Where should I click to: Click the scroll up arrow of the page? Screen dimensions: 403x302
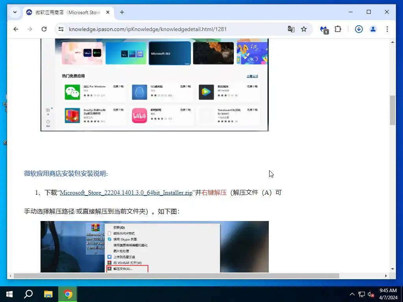click(x=392, y=42)
